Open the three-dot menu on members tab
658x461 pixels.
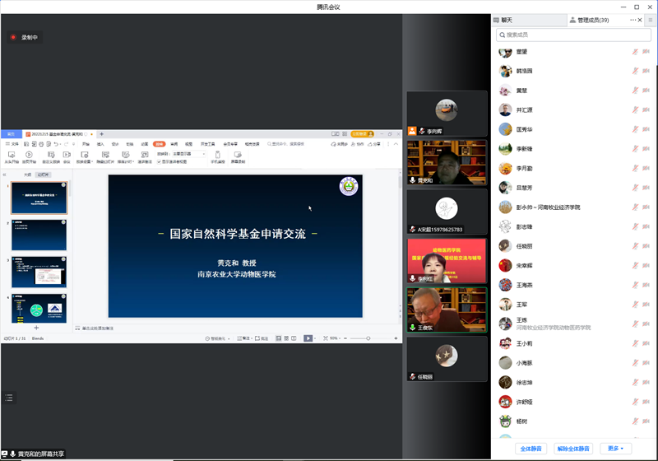(x=633, y=20)
